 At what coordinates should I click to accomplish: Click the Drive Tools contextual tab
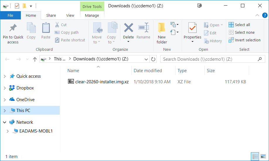pyautogui.click(x=92, y=6)
